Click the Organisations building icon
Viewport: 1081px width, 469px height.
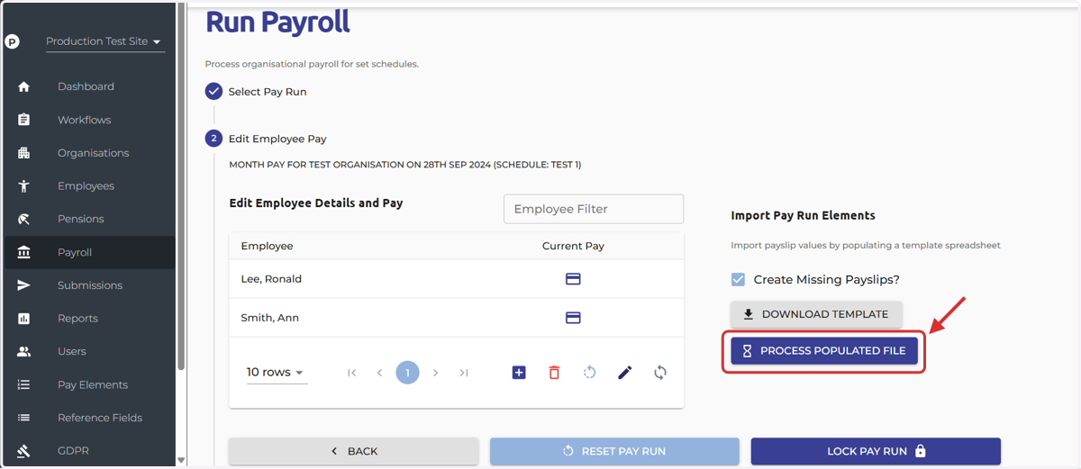pos(23,153)
